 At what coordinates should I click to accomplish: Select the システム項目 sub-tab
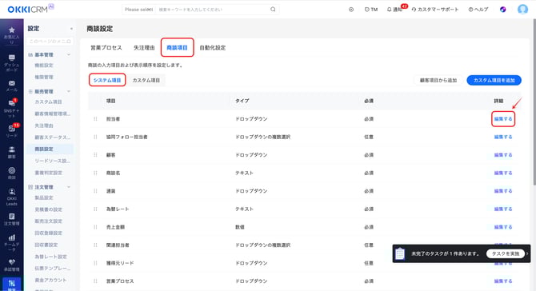[107, 80]
